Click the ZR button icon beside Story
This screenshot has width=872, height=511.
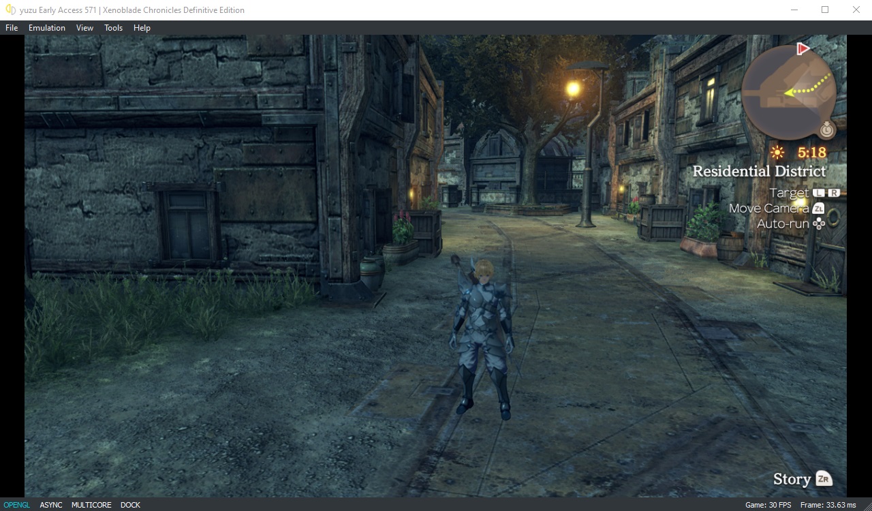(x=824, y=479)
